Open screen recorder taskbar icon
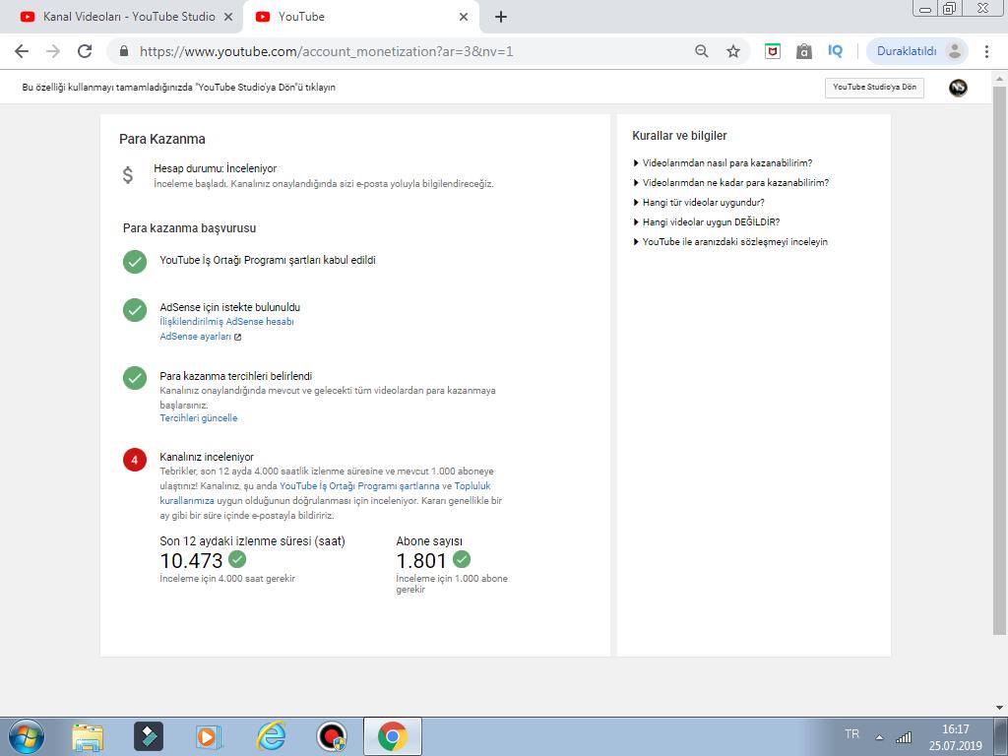The width and height of the screenshot is (1008, 756). (x=332, y=736)
